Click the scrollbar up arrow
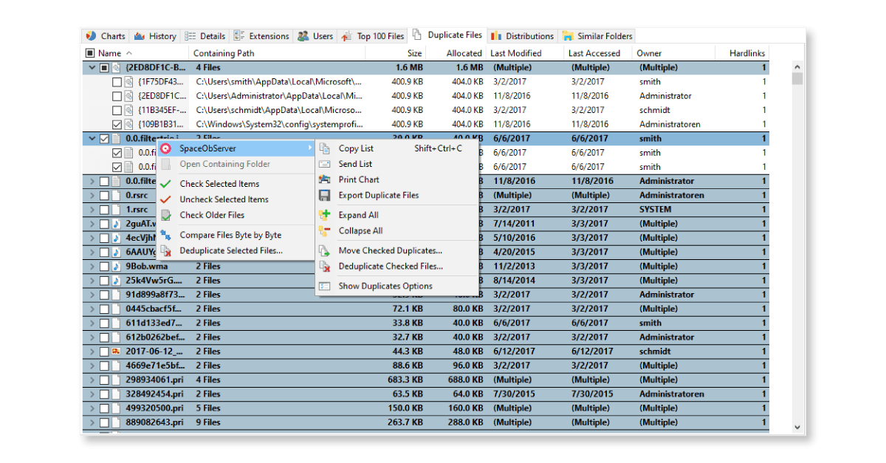This screenshot has height=463, width=886. [x=797, y=66]
